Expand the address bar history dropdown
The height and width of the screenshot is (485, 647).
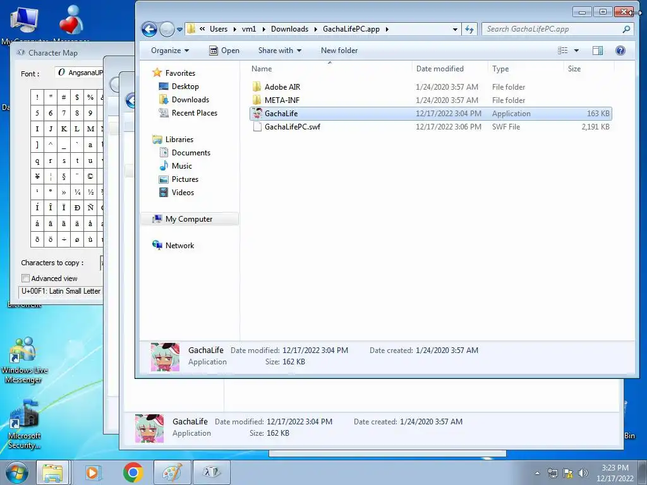[455, 29]
